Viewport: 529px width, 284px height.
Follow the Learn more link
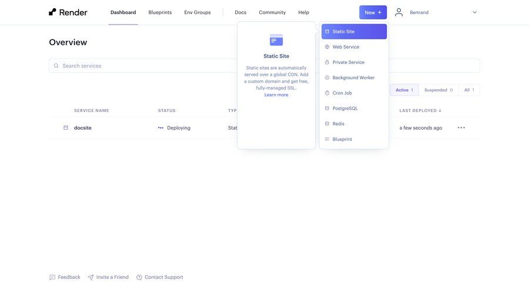276,94
